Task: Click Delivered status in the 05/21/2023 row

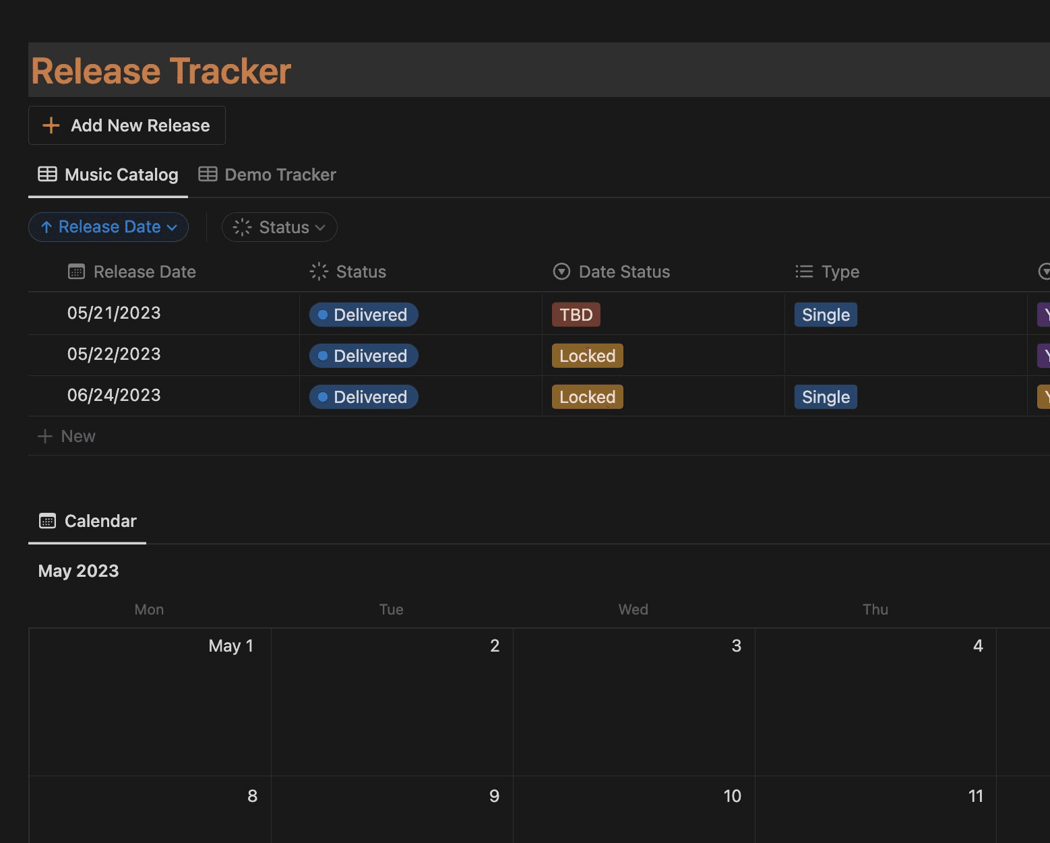Action: coord(364,315)
